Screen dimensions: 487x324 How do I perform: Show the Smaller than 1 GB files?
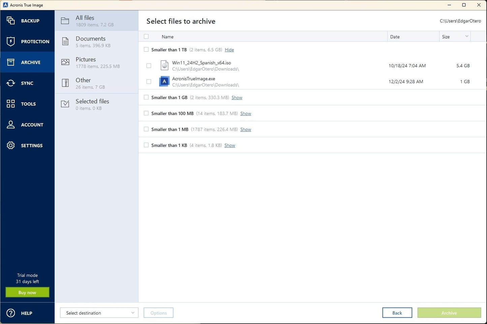tap(237, 98)
